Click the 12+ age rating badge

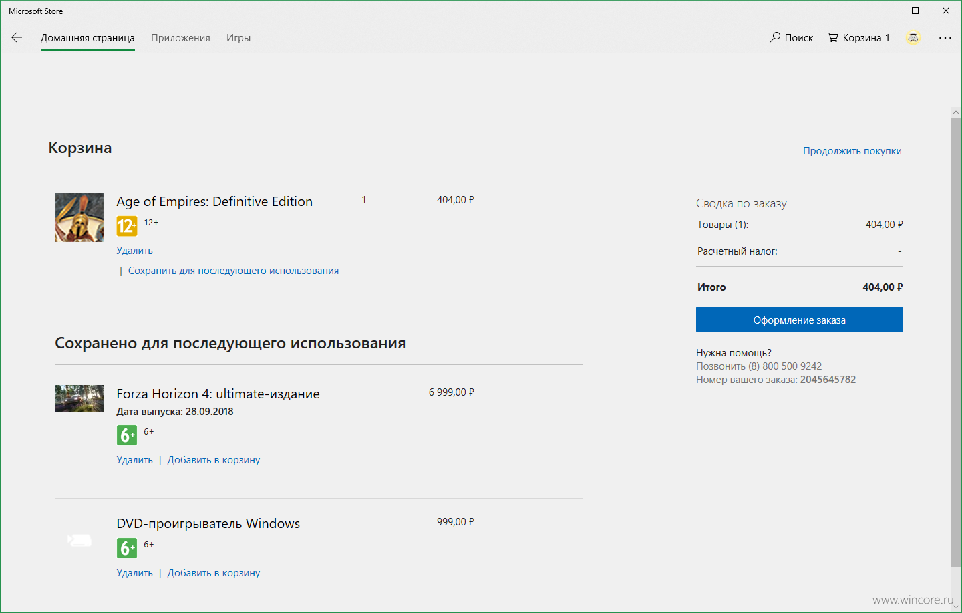127,226
